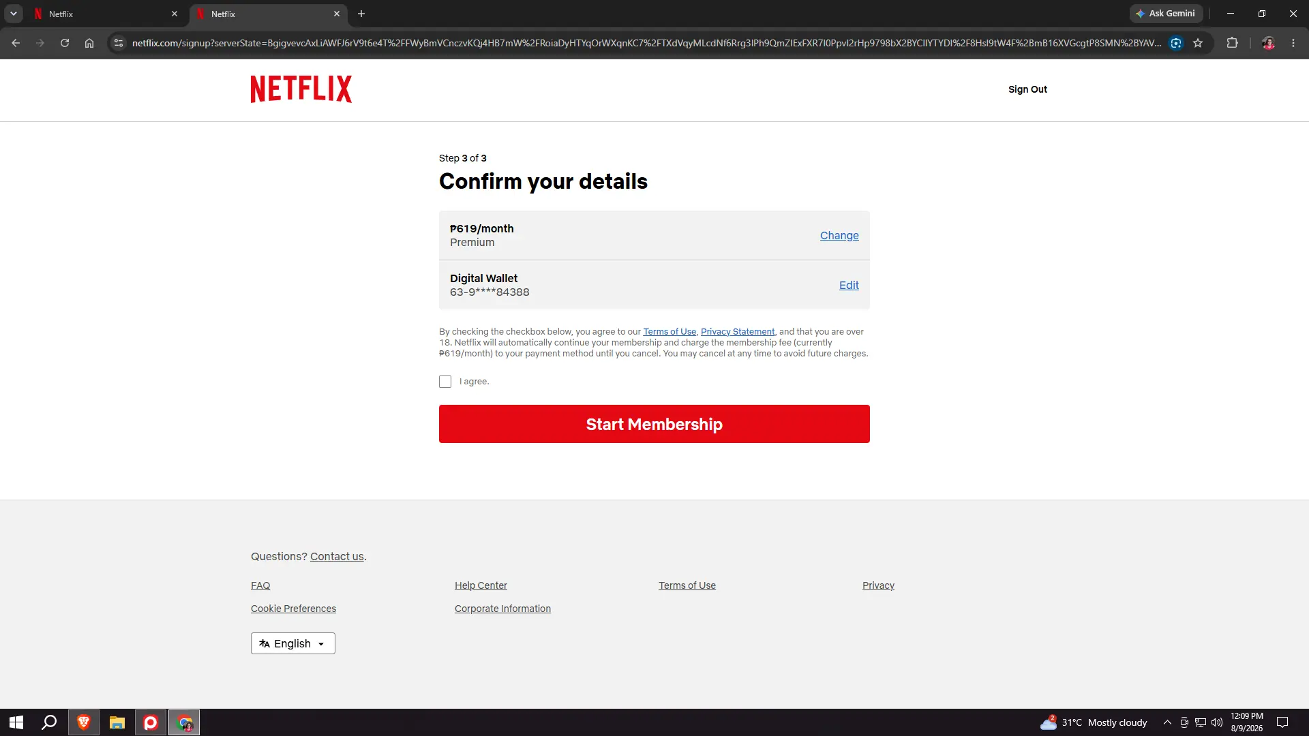The height and width of the screenshot is (736, 1309).
Task: Edit the Digital Wallet payment method
Action: coord(849,285)
